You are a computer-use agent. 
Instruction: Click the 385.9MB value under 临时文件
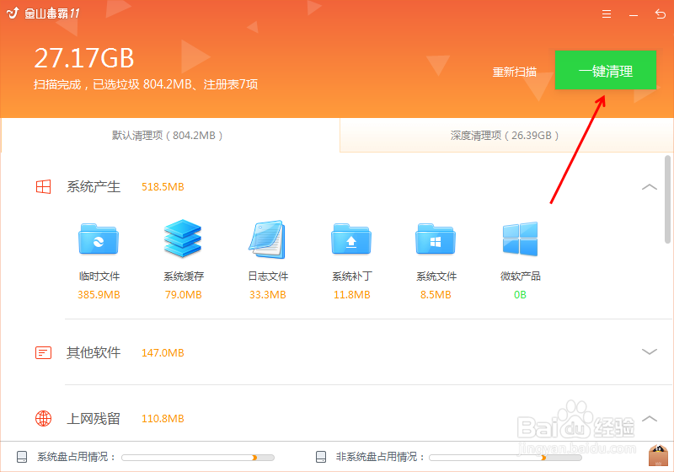(x=99, y=295)
